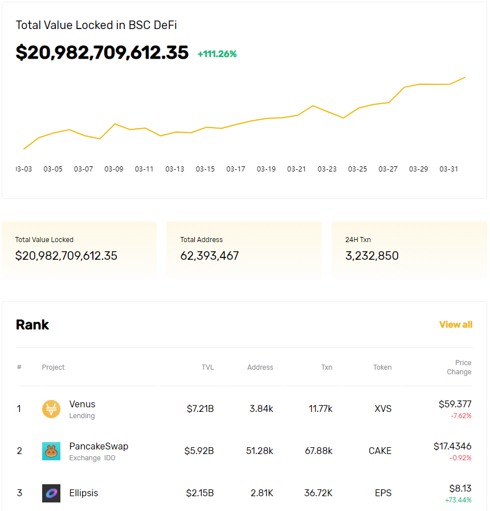
Task: Click the Ellipsis project logo icon
Action: tap(51, 493)
